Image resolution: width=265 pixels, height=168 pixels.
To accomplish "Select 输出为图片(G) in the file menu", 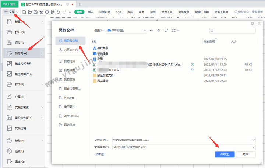I will [x=24, y=74].
